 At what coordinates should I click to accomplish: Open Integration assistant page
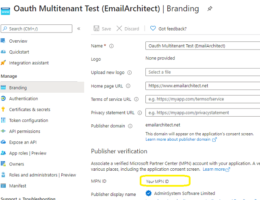click(29, 63)
